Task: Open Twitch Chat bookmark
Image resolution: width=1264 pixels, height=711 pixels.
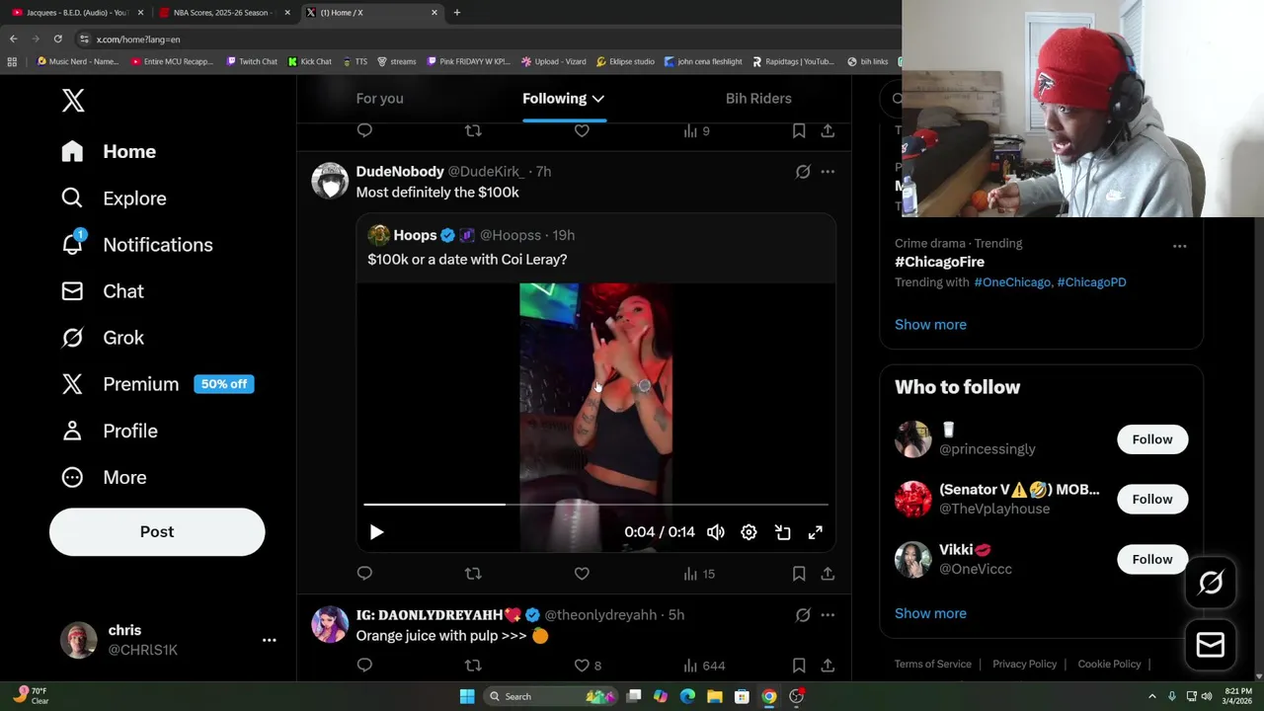Action: click(x=252, y=61)
